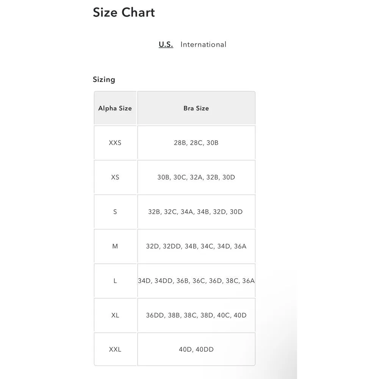Click the 40D, 40DD bra size cell
The width and height of the screenshot is (379, 379).
(x=196, y=349)
